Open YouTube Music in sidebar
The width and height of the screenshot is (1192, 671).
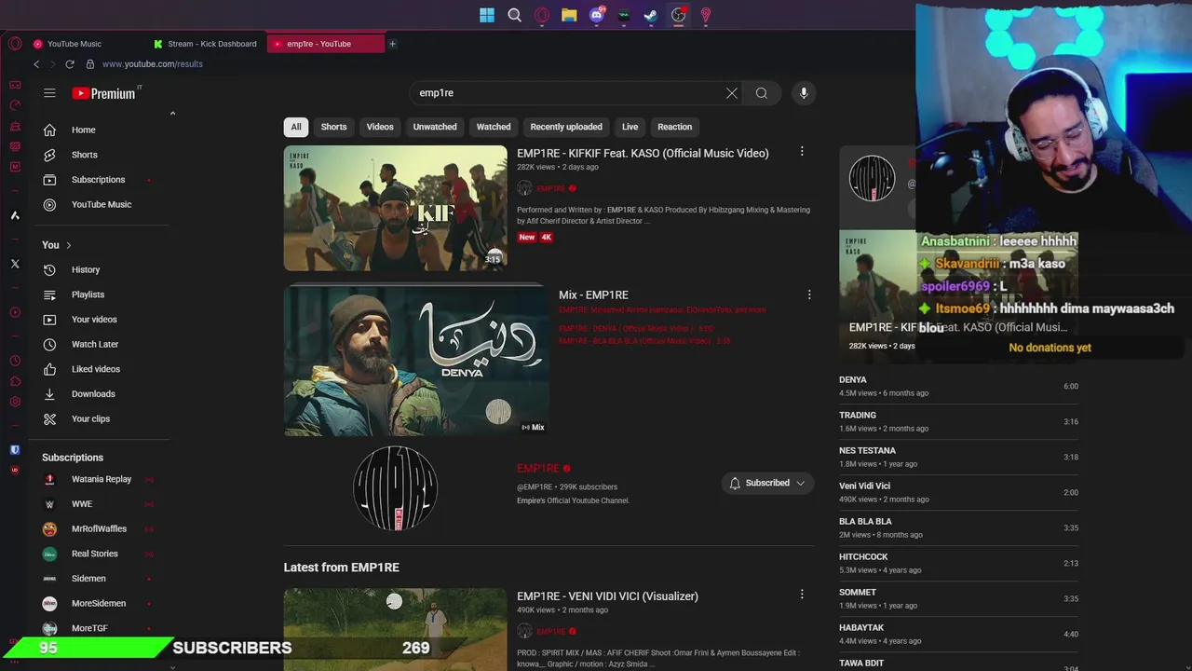click(101, 205)
